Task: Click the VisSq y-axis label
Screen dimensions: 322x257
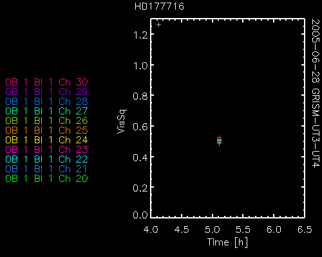Action: [x=122, y=121]
